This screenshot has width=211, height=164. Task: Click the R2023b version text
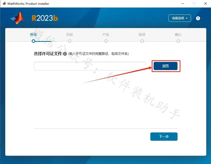45,18
